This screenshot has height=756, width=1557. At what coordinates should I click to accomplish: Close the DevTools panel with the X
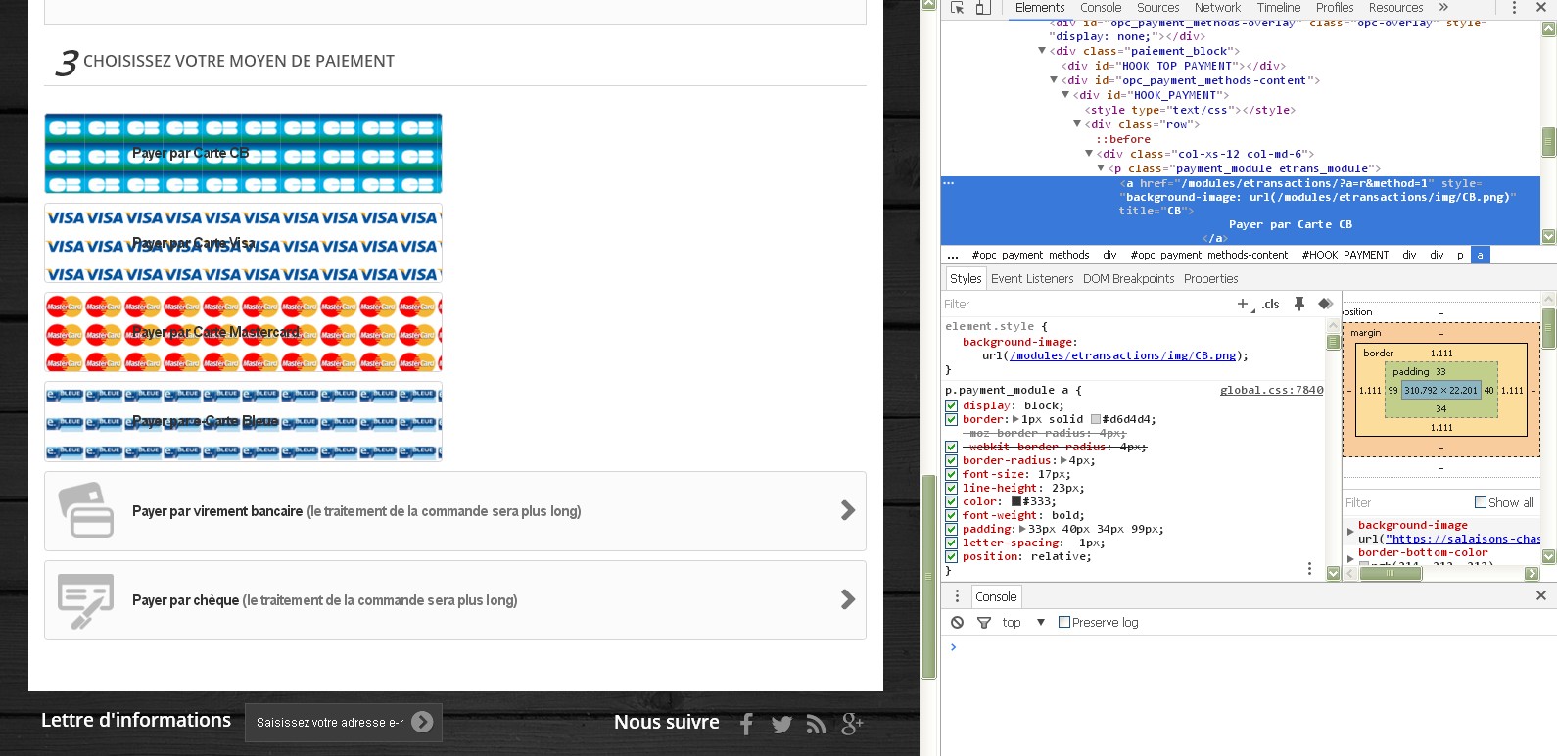pyautogui.click(x=1540, y=8)
